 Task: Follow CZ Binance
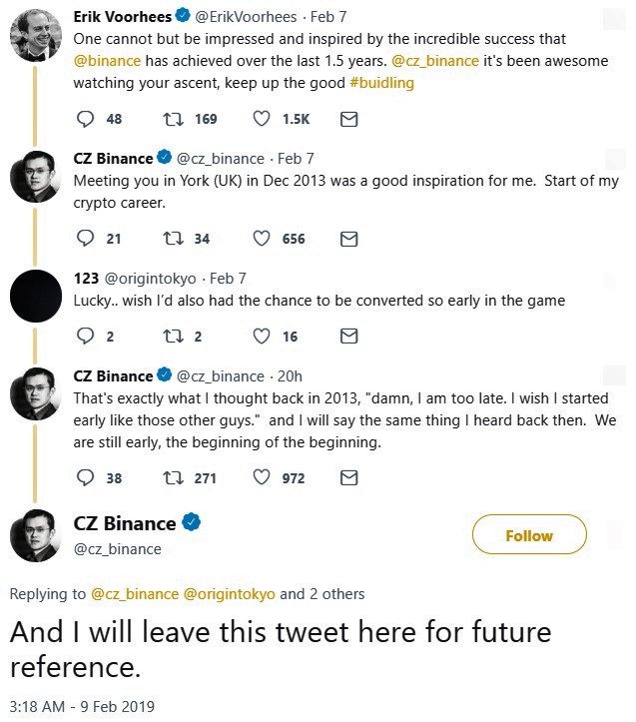point(529,535)
